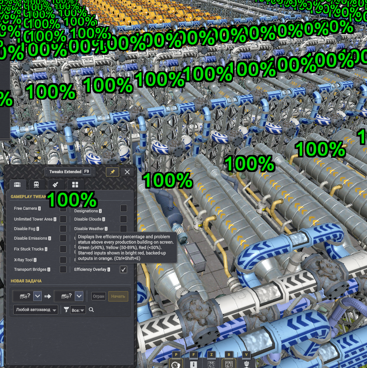Expand the target vehicle dropdown arrow

tap(79, 296)
